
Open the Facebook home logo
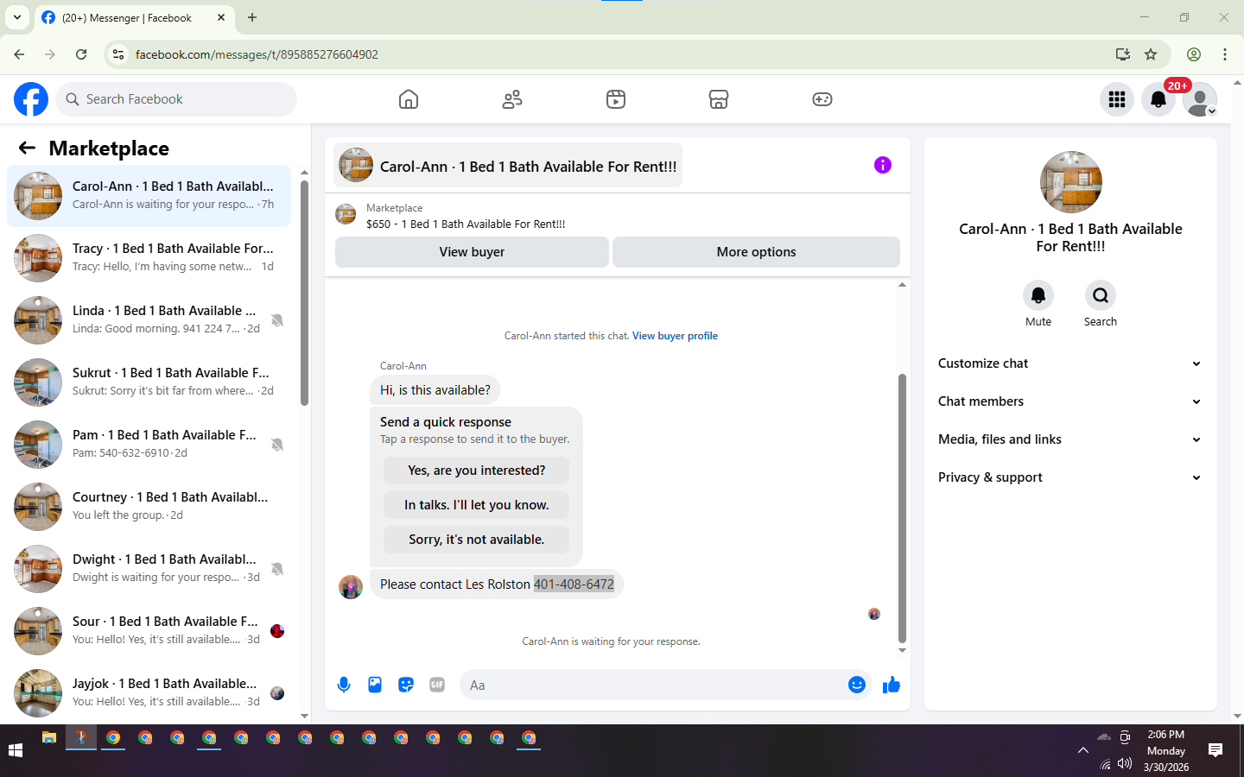coord(31,99)
